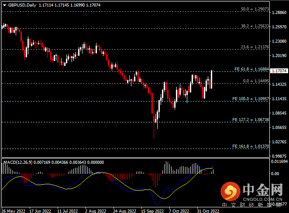Click the 1.08545 price axis value

pos(279,113)
